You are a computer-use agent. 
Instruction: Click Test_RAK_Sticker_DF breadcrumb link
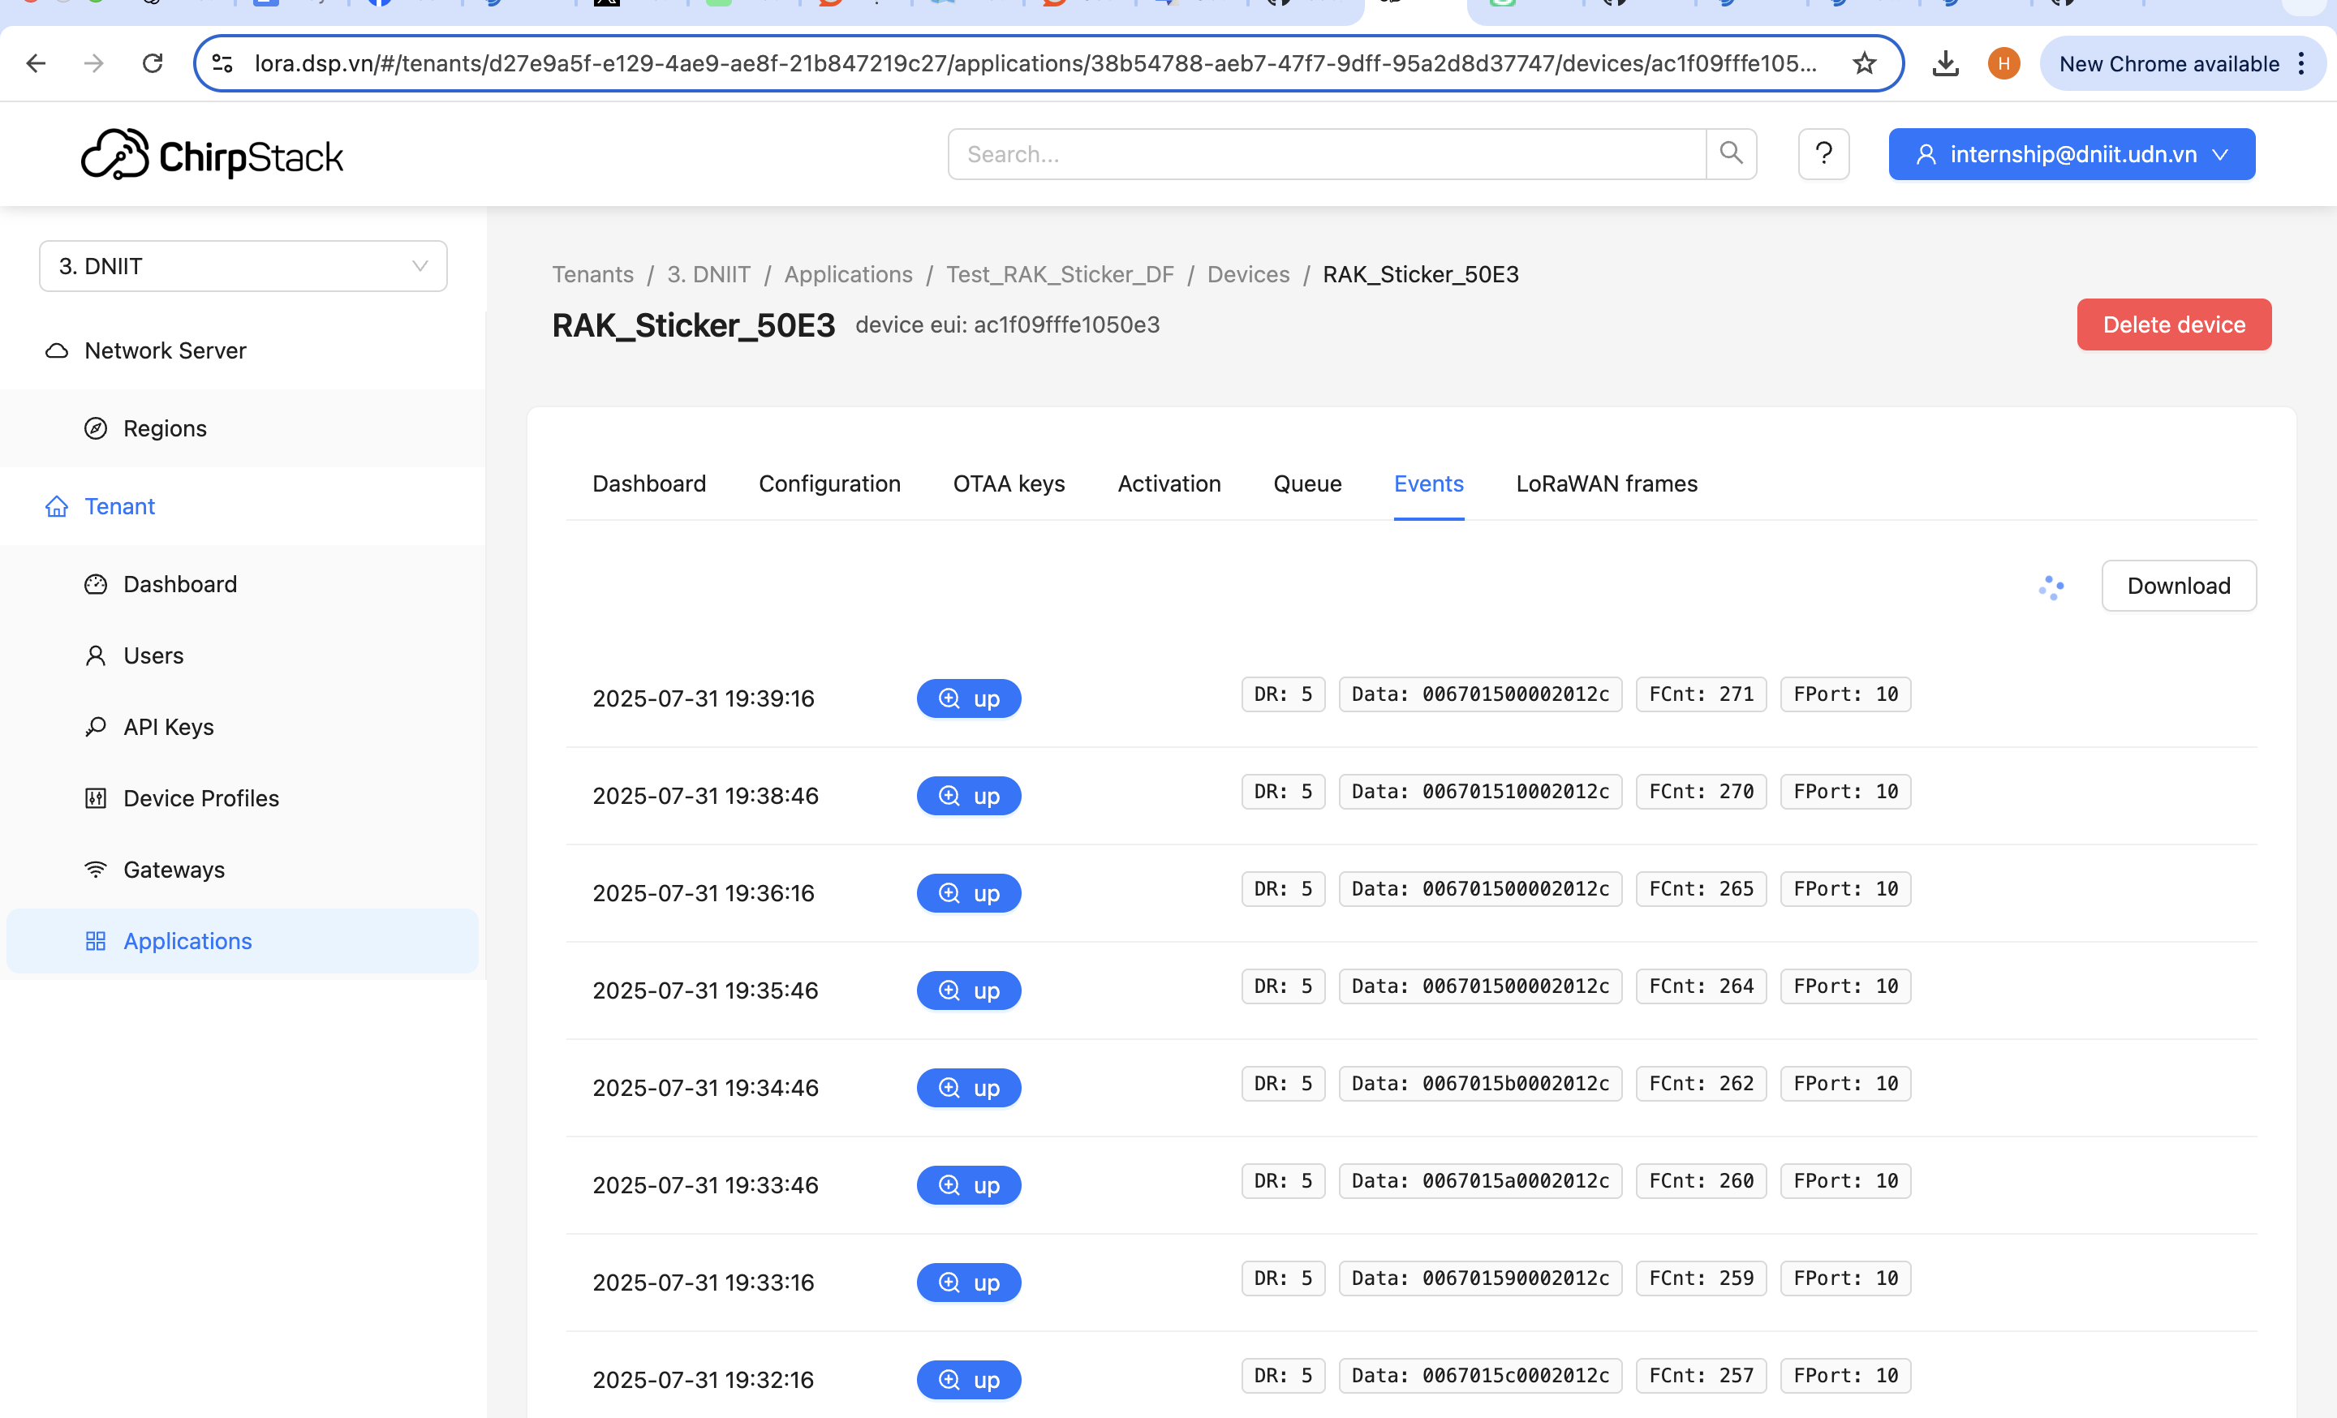pyautogui.click(x=1060, y=274)
